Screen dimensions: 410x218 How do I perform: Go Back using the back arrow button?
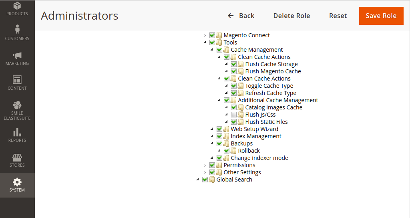point(241,16)
